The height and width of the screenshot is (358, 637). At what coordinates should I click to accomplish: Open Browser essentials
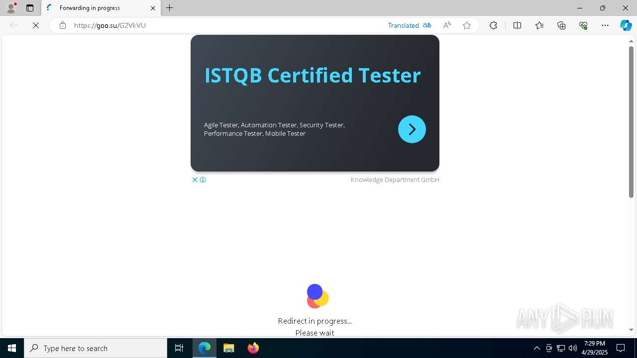click(x=583, y=25)
